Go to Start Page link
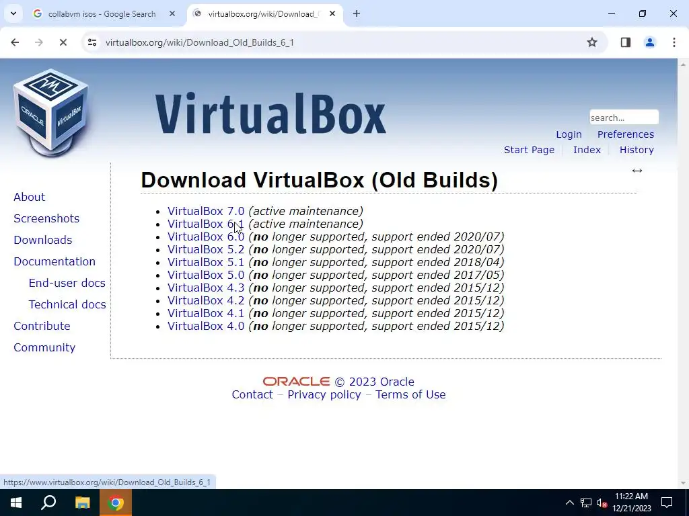Viewport: 689px width, 516px height. pyautogui.click(x=529, y=150)
